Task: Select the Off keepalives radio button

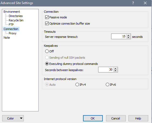Action: [47, 51]
